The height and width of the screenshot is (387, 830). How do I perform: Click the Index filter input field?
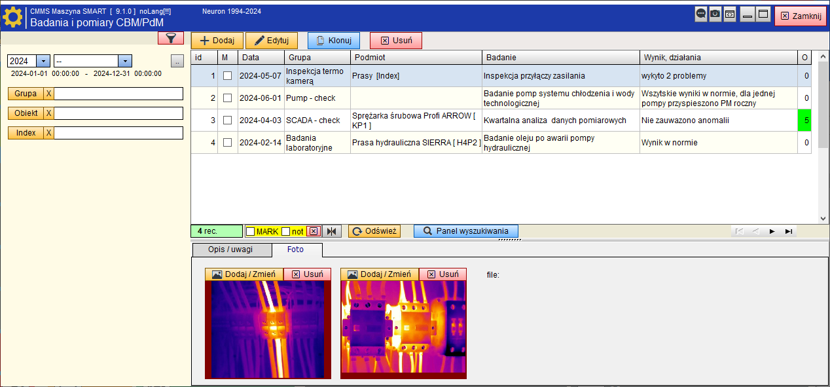tap(118, 133)
